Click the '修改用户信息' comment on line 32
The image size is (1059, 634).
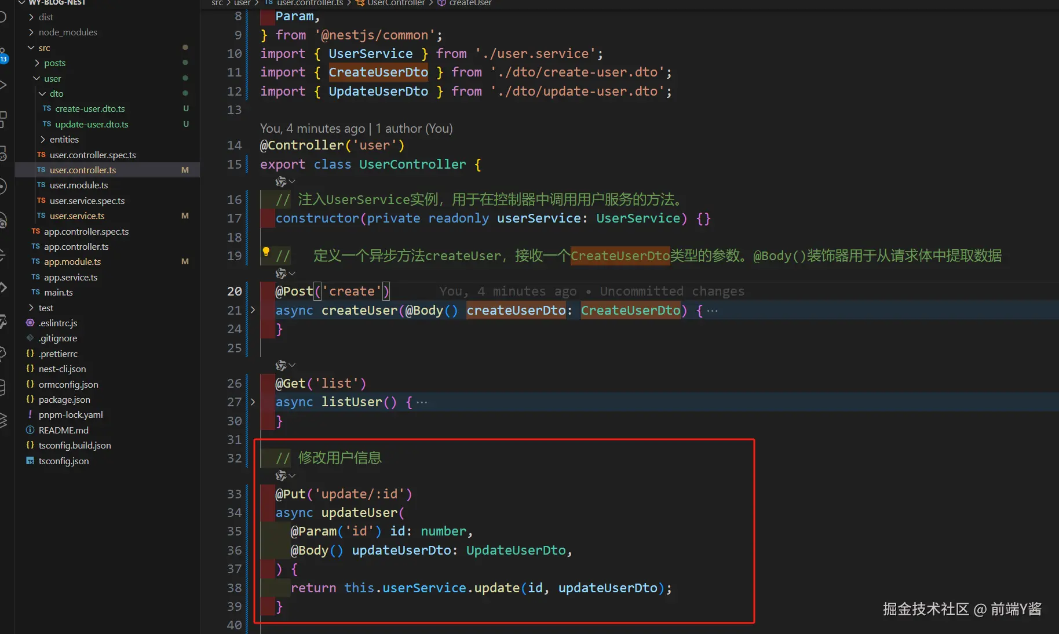340,458
